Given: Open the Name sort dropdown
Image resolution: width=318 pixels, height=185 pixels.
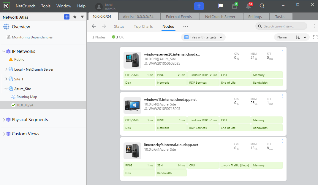Looking at the screenshot, I should pos(292,37).
